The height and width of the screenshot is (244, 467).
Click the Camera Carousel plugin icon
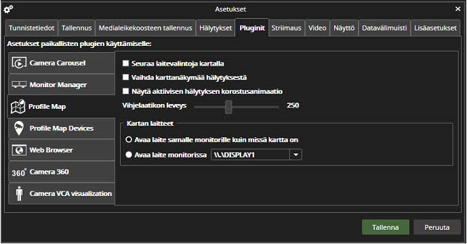(x=19, y=63)
